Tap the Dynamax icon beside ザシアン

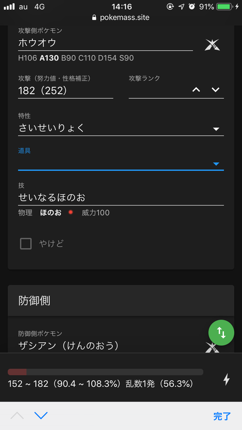212,347
